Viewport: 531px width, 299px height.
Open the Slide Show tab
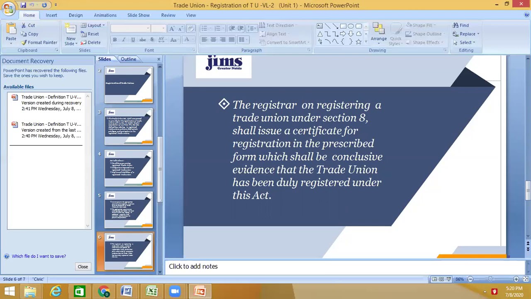139,15
